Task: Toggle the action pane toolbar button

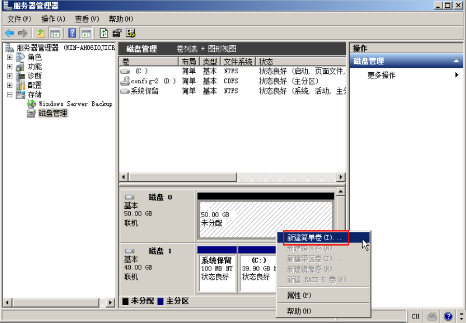Action: click(x=86, y=33)
